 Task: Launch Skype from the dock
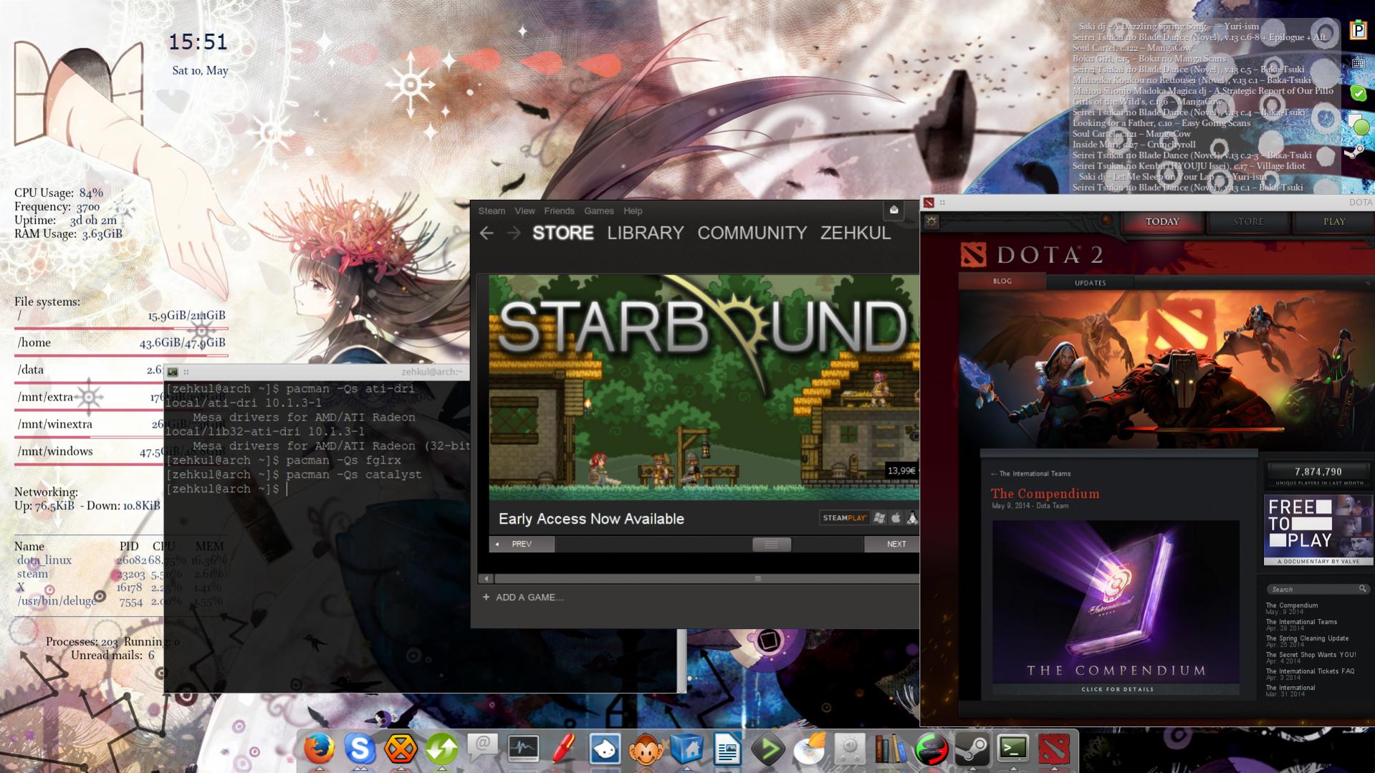(x=360, y=749)
